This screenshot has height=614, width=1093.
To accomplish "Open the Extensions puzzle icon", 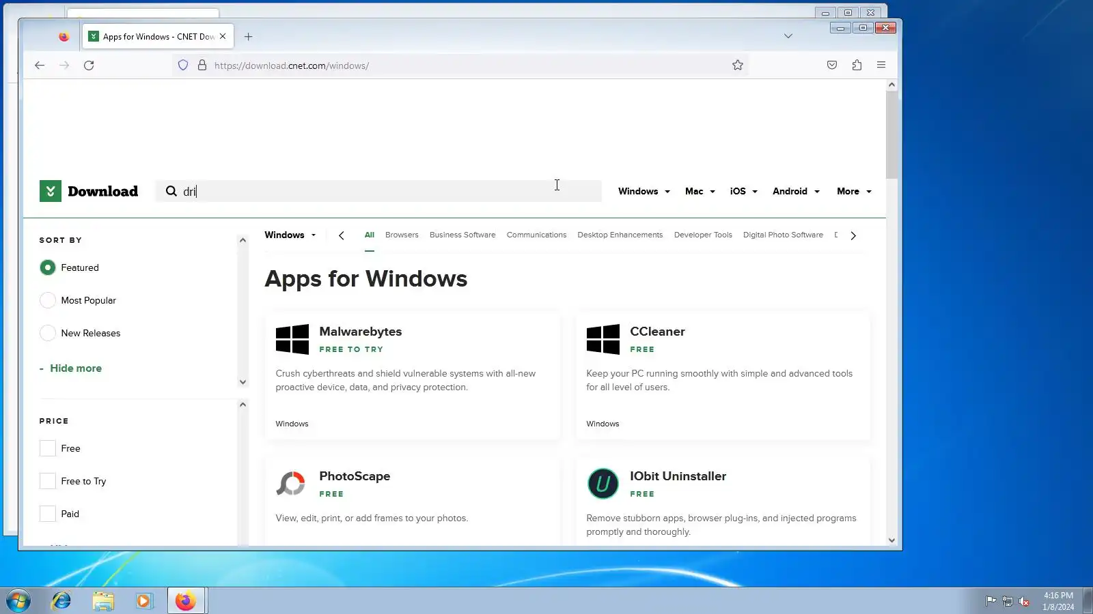I will [x=857, y=65].
